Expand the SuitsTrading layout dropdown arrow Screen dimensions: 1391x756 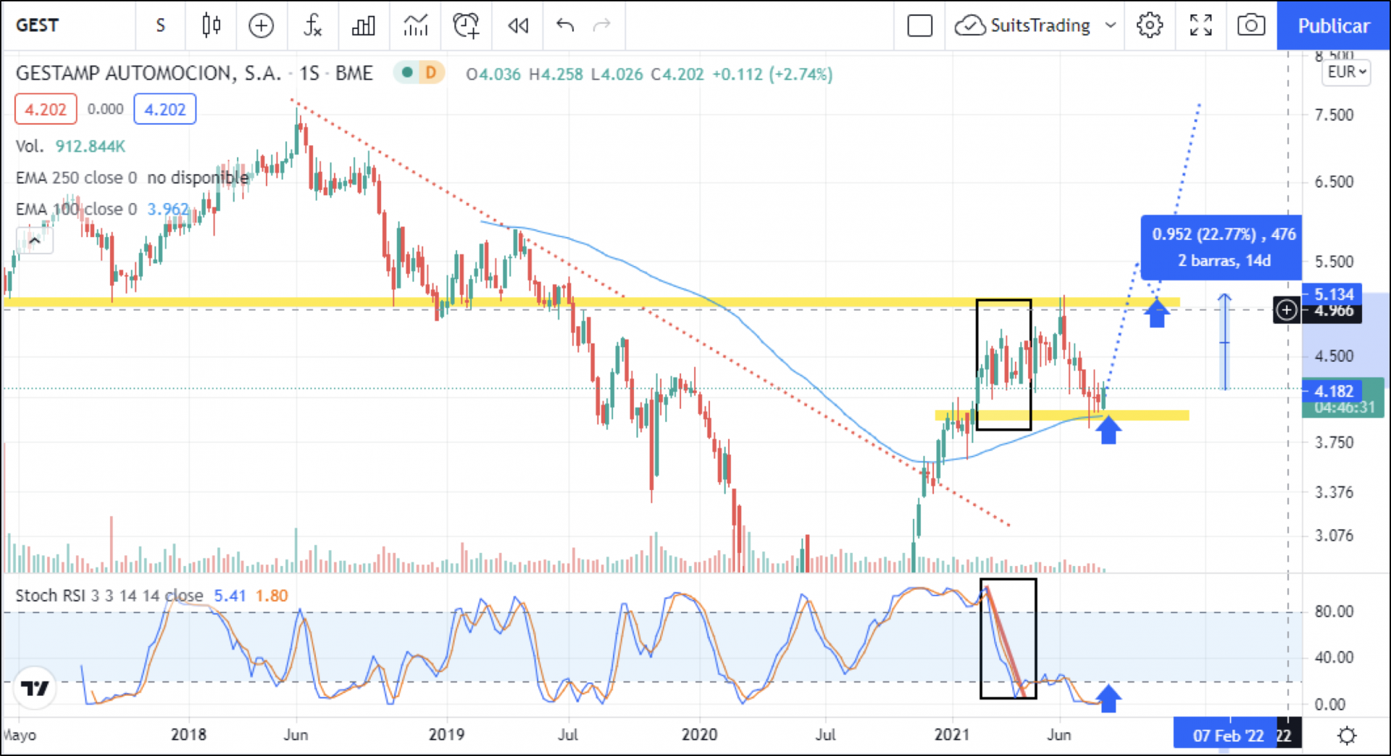(1110, 25)
